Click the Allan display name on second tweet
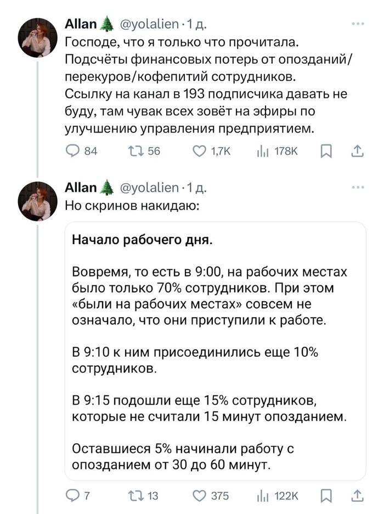The image size is (384, 514). click(81, 188)
